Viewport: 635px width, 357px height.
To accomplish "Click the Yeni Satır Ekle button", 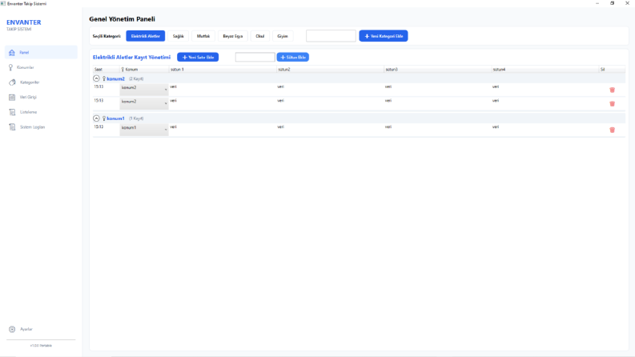I will 198,57.
